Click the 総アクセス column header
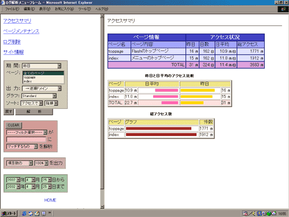The height and width of the screenshot is (217, 289). 251,45
